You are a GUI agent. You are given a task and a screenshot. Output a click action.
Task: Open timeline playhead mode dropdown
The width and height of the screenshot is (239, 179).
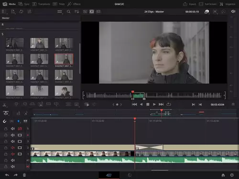click(x=6, y=113)
